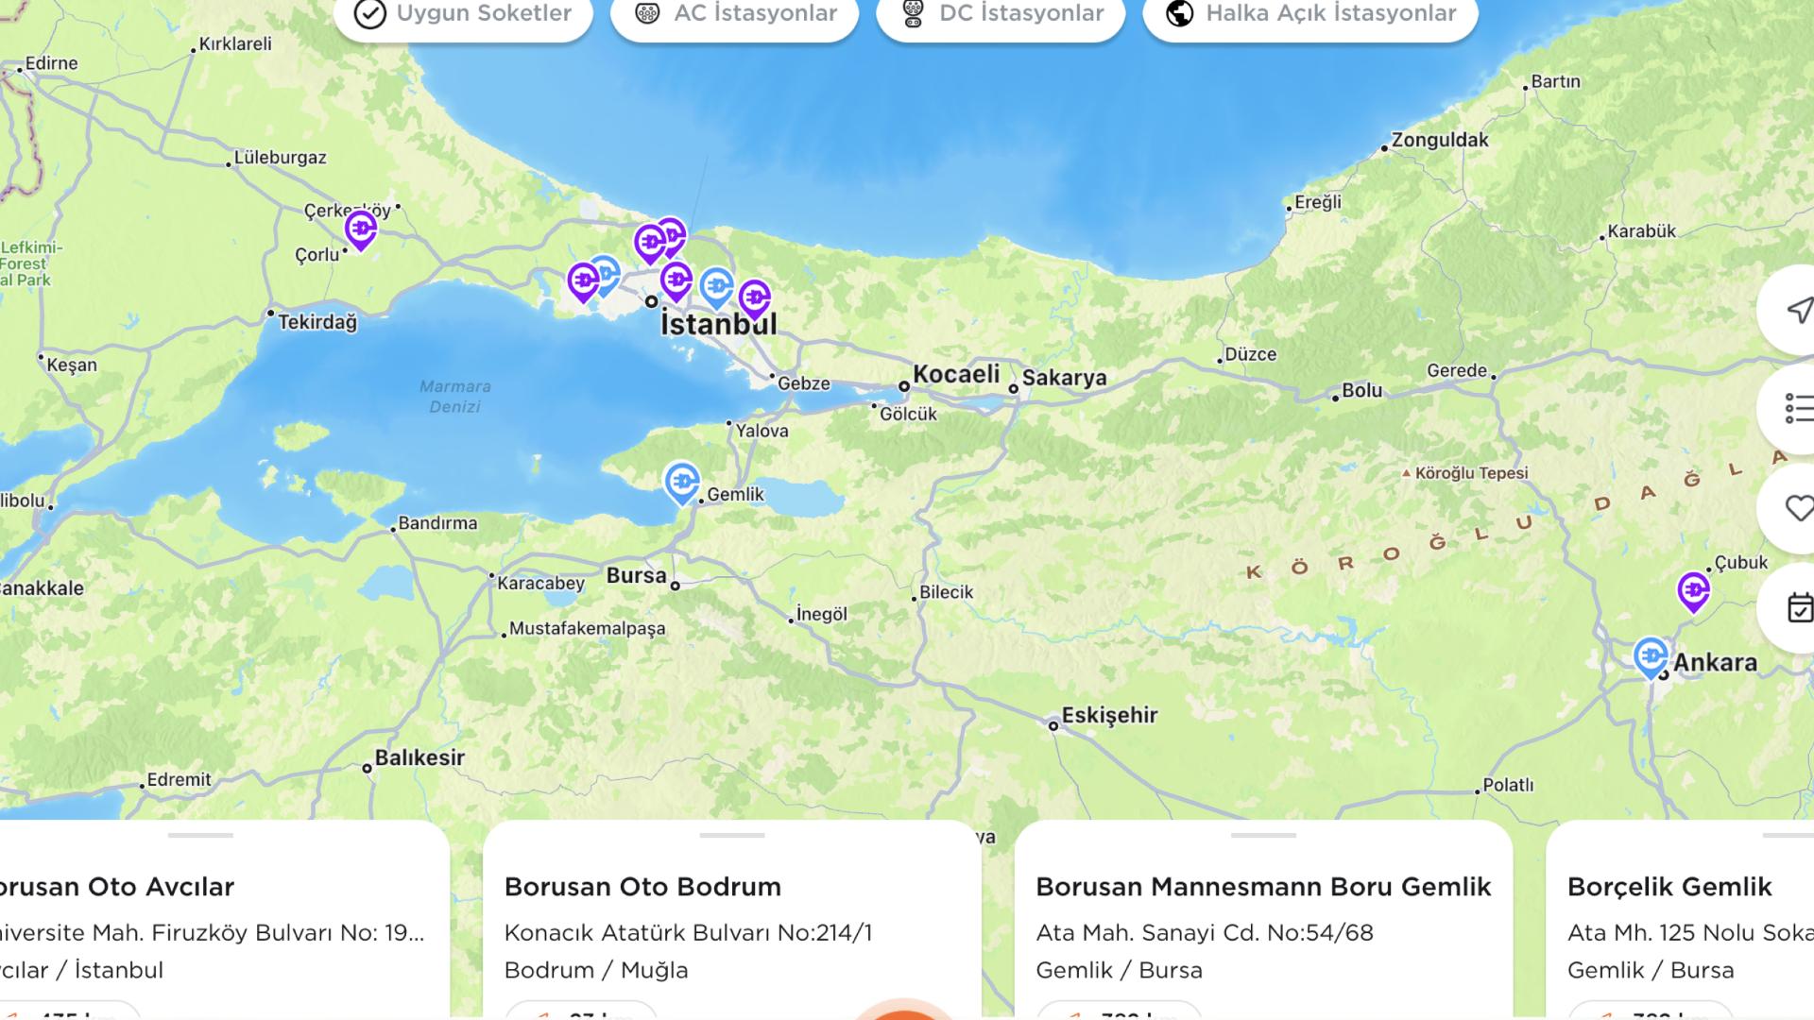Toggle the AC İstasyonlar filter
The height and width of the screenshot is (1020, 1814).
[735, 14]
